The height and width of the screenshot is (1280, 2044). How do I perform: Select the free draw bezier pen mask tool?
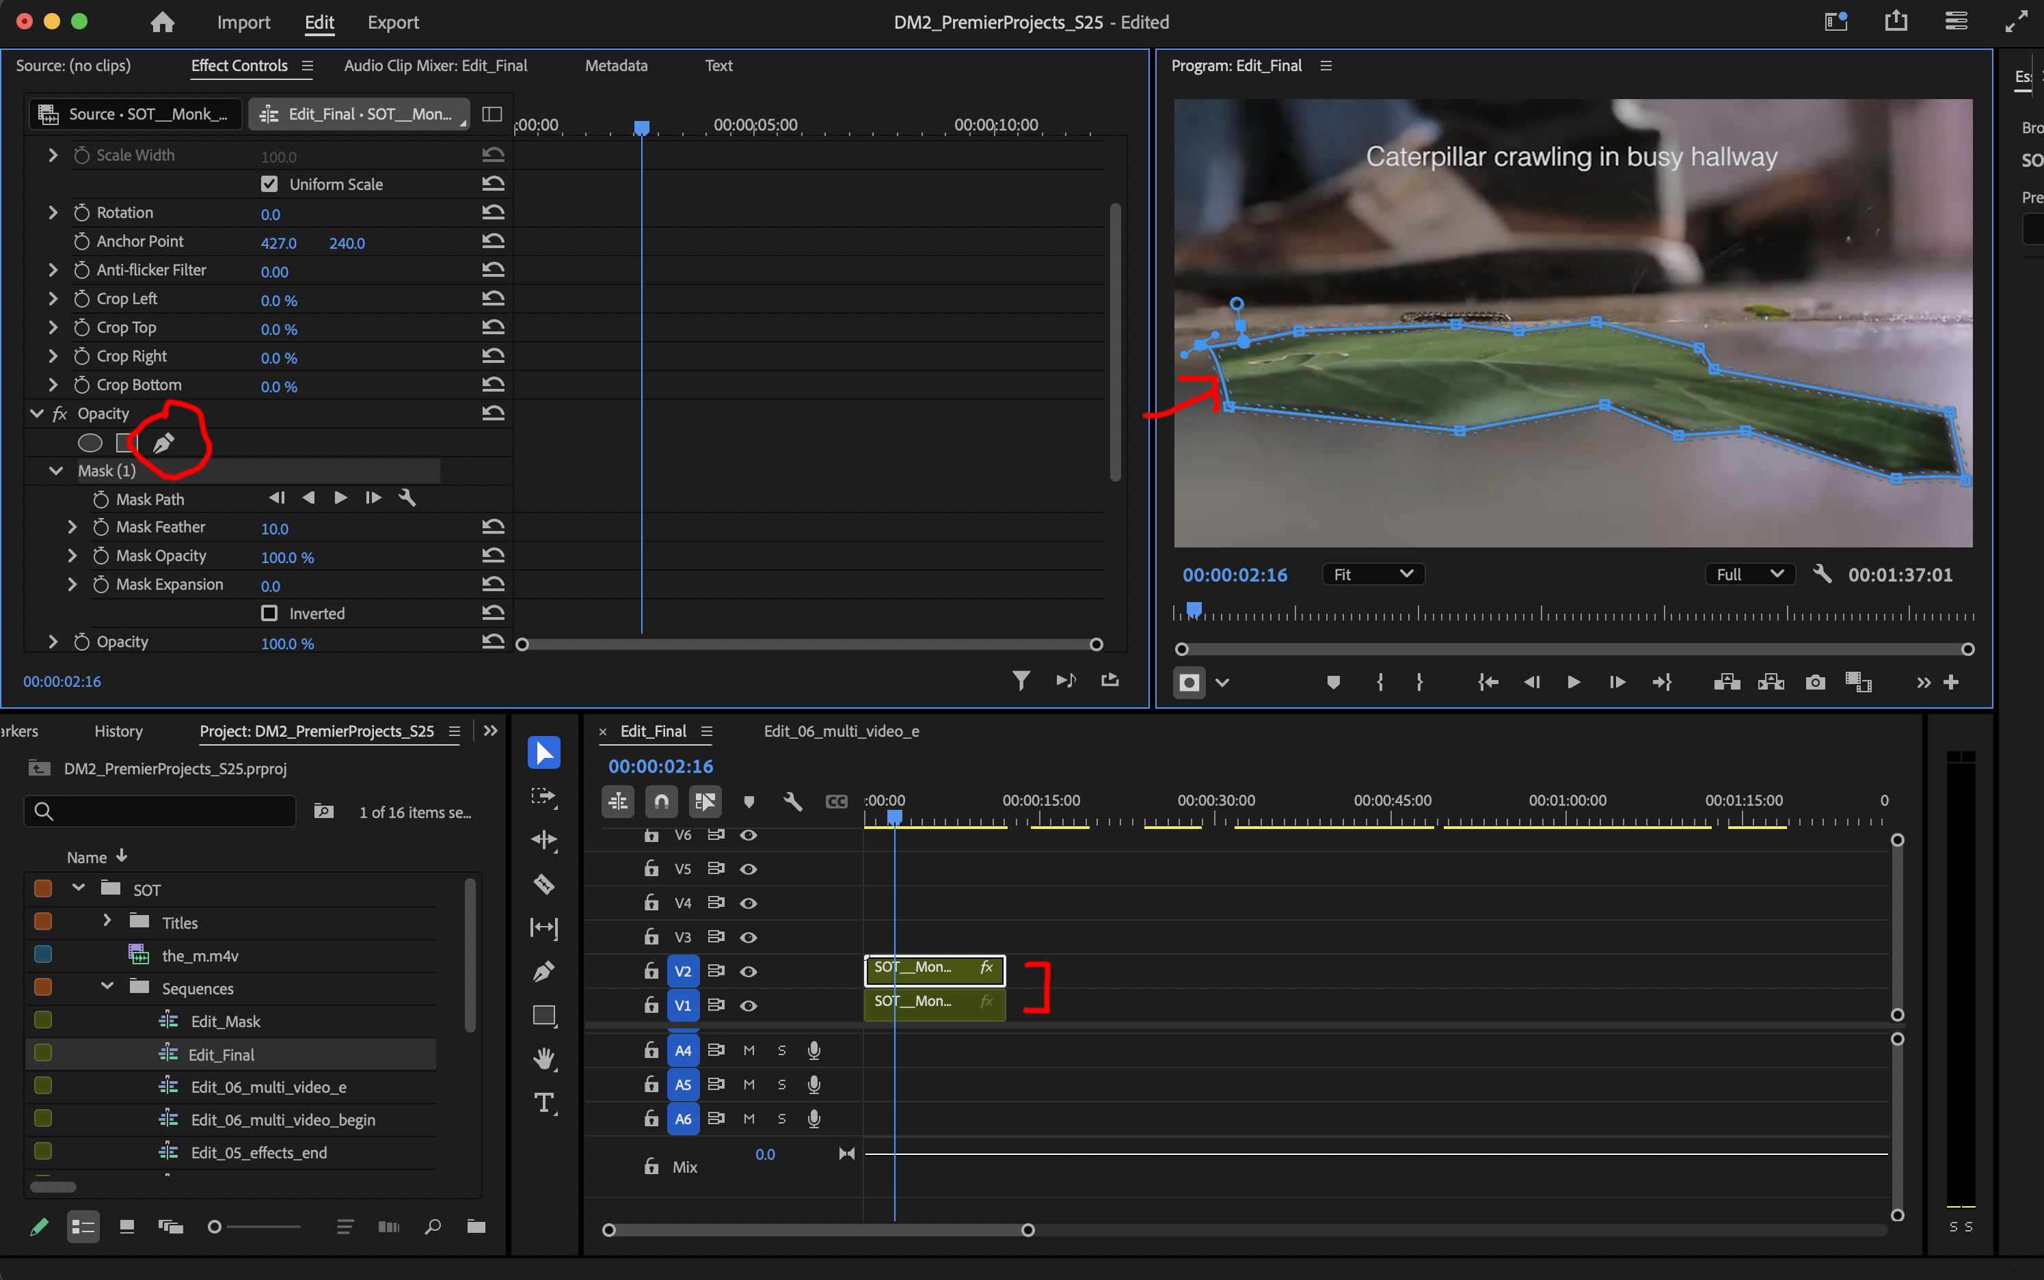(x=163, y=442)
